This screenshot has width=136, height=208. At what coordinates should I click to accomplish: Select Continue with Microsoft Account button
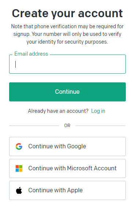click(x=67, y=168)
